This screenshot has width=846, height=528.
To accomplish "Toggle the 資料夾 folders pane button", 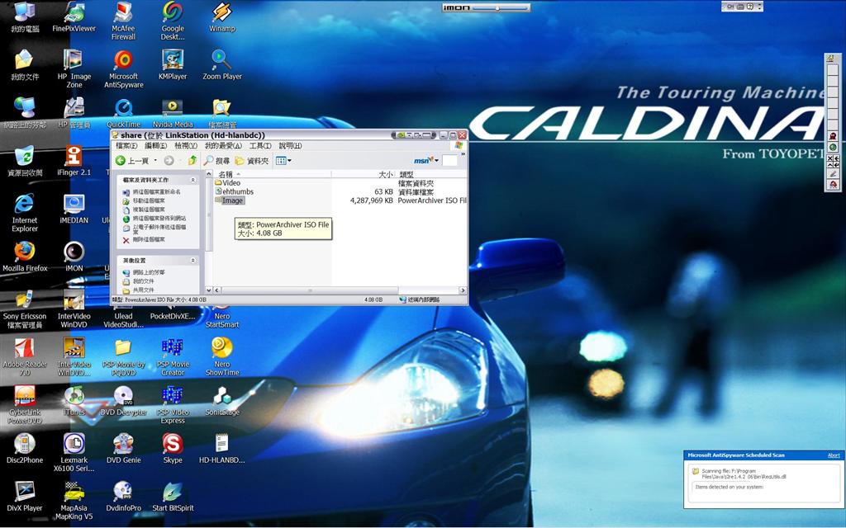I will pos(252,161).
